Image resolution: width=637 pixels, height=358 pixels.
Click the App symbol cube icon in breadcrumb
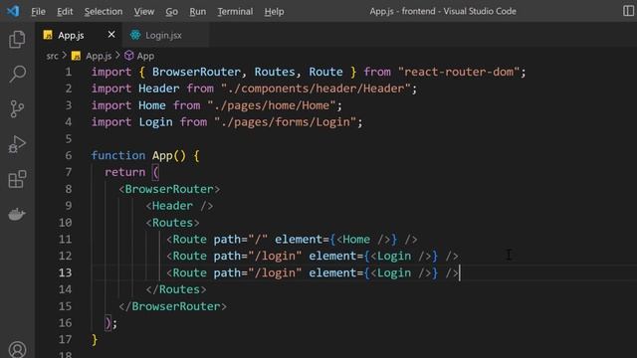point(128,56)
